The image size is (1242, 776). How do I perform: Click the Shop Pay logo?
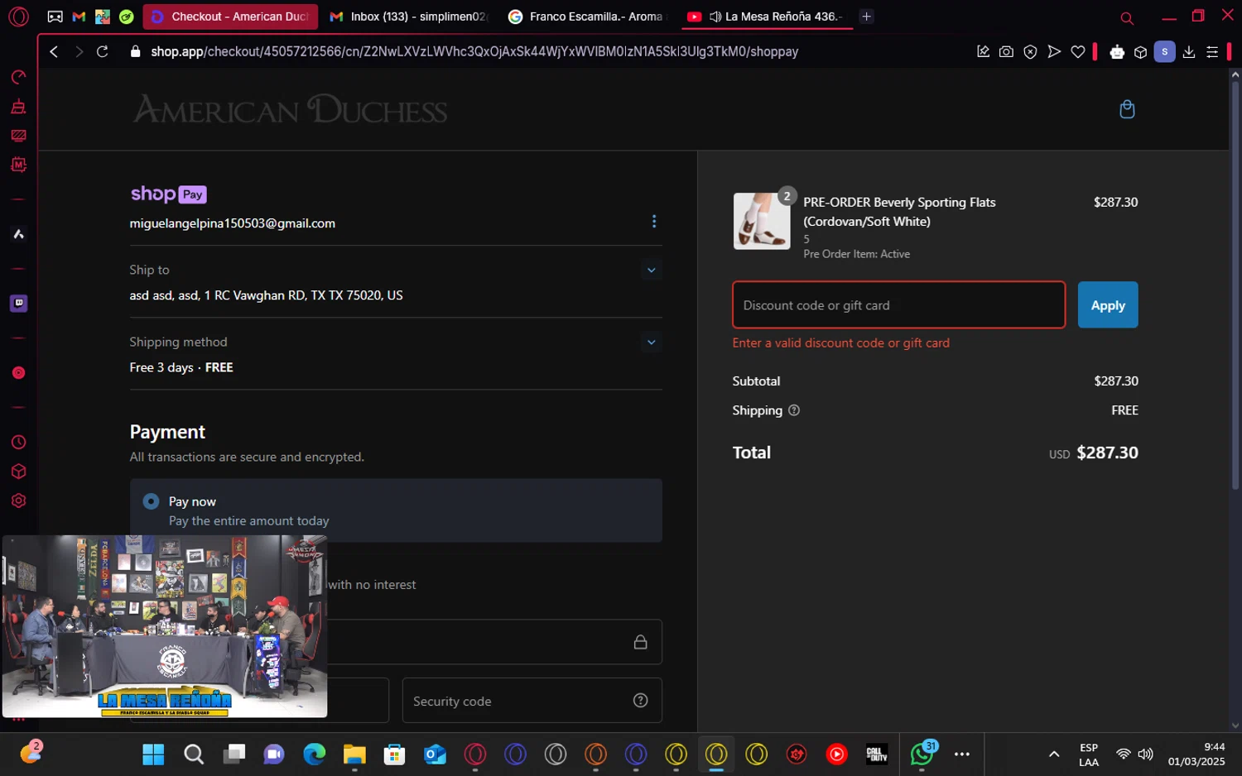168,194
